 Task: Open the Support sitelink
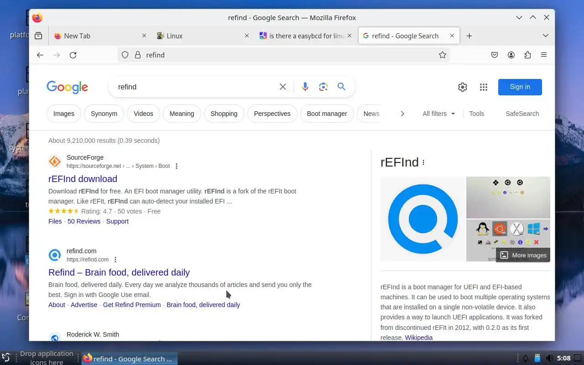[x=117, y=221]
